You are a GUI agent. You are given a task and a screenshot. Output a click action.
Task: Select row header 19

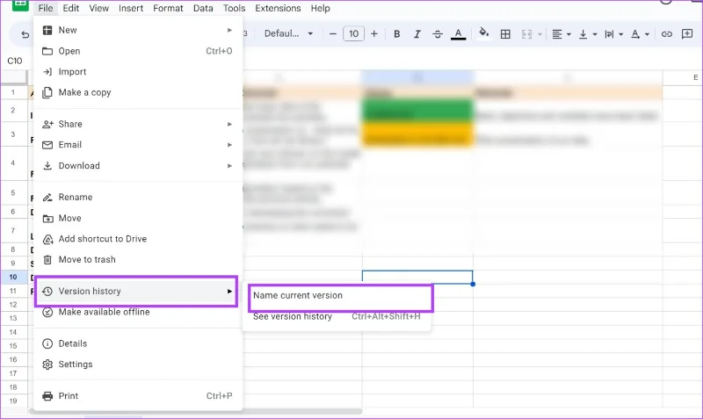pos(13,401)
